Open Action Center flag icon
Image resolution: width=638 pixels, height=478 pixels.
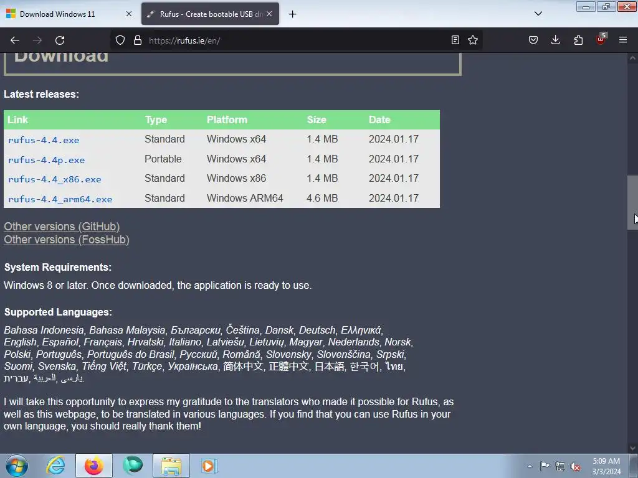click(x=545, y=466)
